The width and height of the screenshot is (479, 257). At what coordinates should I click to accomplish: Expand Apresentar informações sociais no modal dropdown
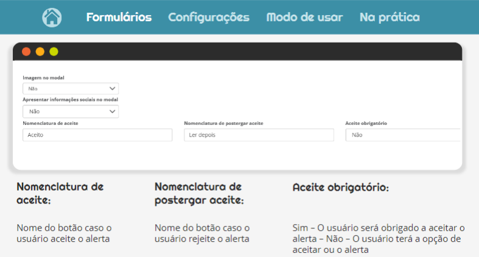point(71,111)
